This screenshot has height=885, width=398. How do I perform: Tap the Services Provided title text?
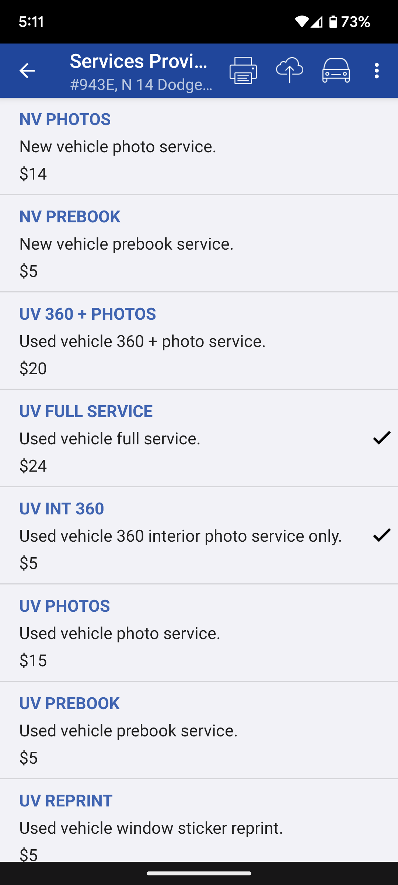pyautogui.click(x=139, y=61)
